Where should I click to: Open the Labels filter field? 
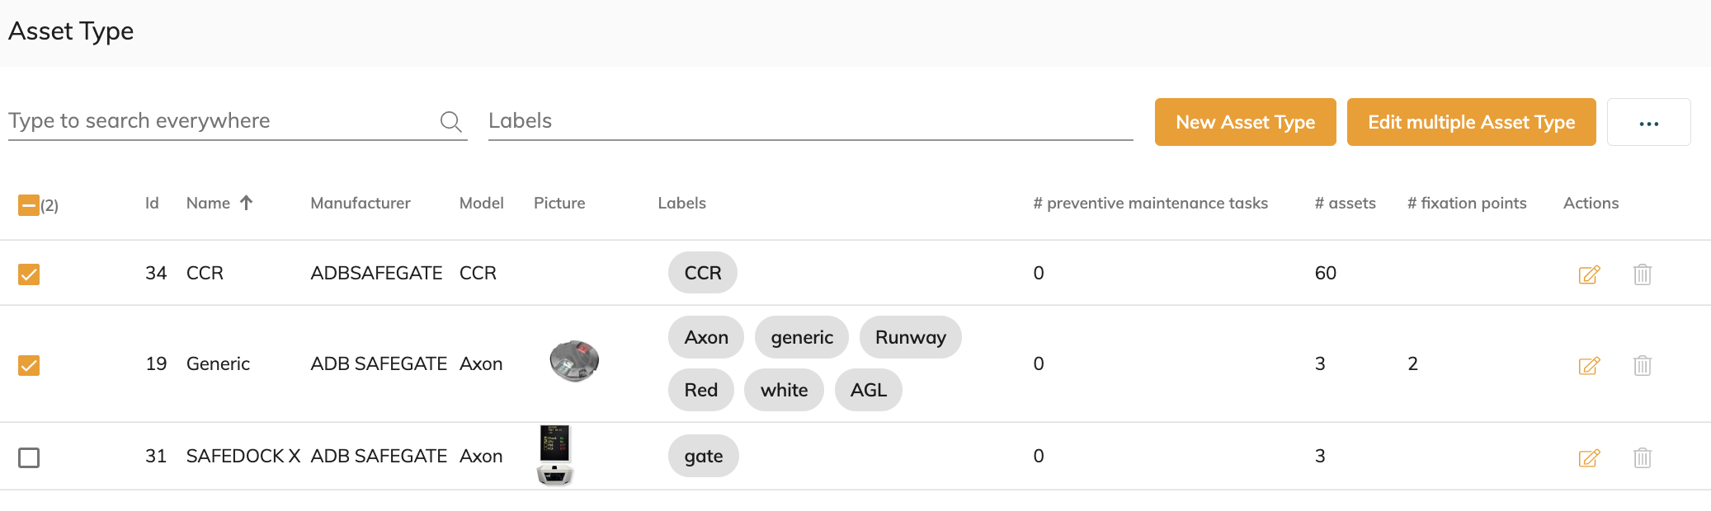point(809,121)
